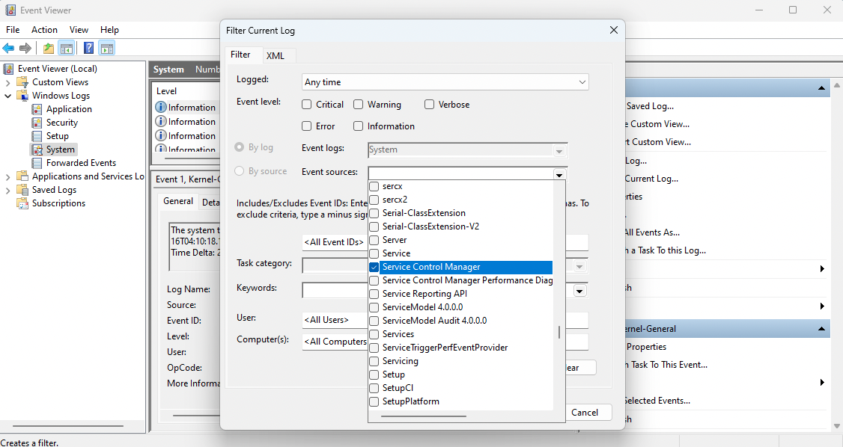Toggle Show/Hide Console Tree toolbar icon
This screenshot has width=843, height=447.
pyautogui.click(x=67, y=49)
